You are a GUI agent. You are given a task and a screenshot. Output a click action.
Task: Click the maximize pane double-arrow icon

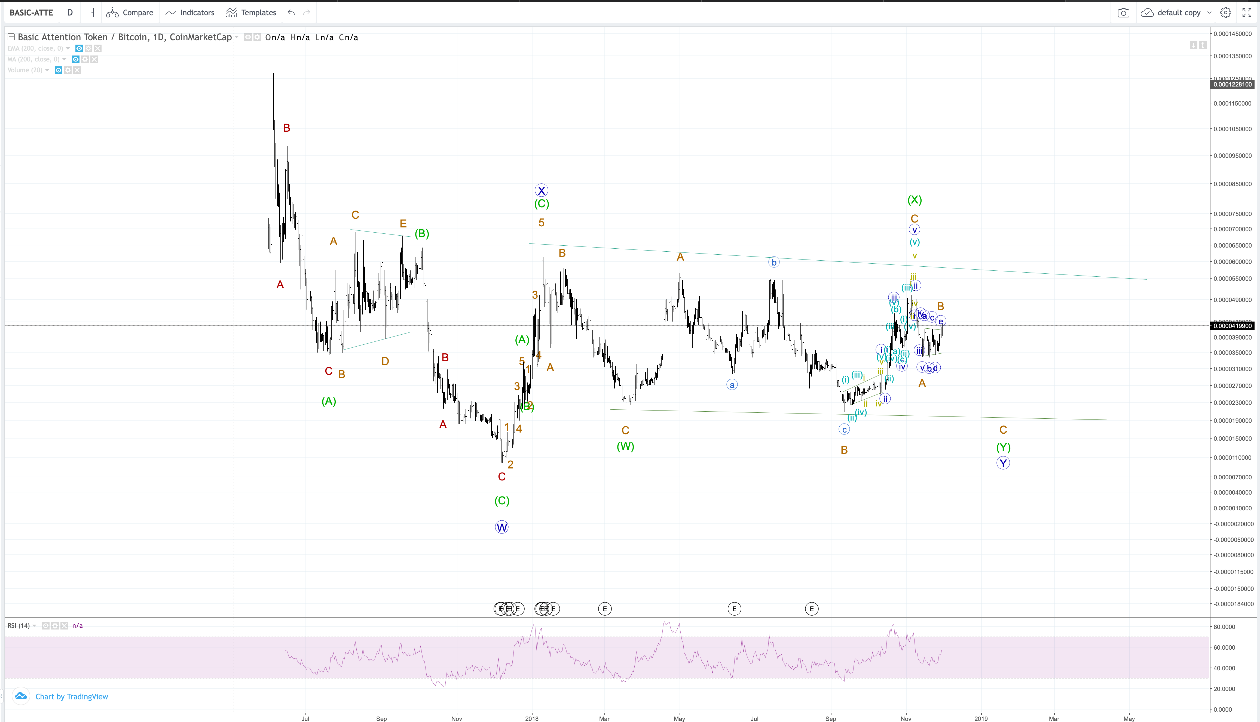coord(1203,45)
